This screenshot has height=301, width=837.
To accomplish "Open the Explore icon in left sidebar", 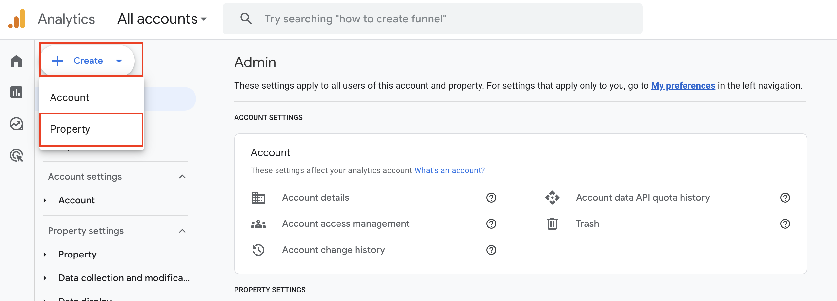I will pos(16,124).
